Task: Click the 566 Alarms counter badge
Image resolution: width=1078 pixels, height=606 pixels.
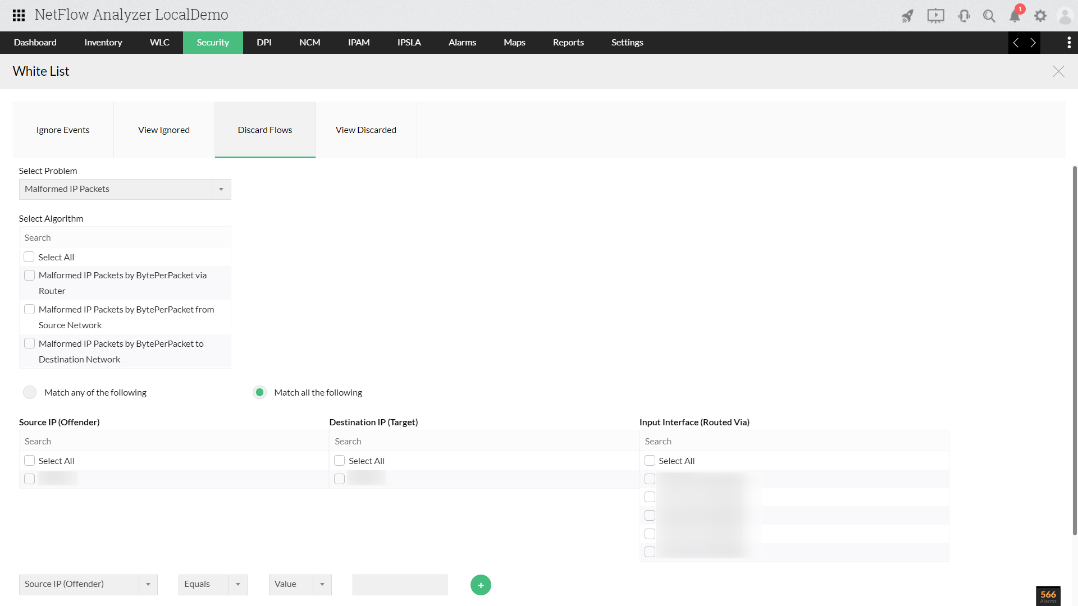Action: [1048, 596]
